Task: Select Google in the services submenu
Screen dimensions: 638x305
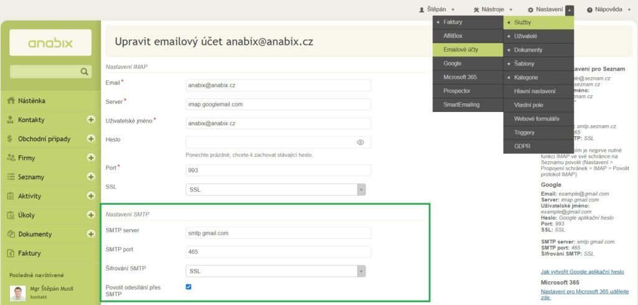Action: pyautogui.click(x=468, y=63)
